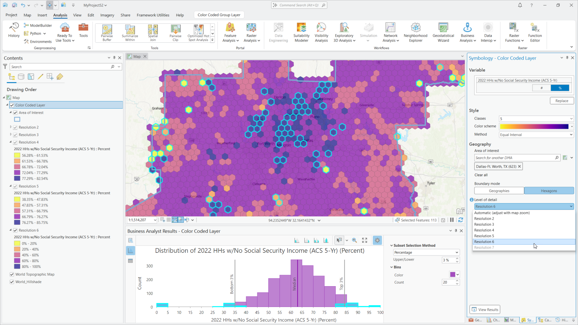This screenshot has width=578, height=325.
Task: Pause map drawing
Action: coord(452,220)
